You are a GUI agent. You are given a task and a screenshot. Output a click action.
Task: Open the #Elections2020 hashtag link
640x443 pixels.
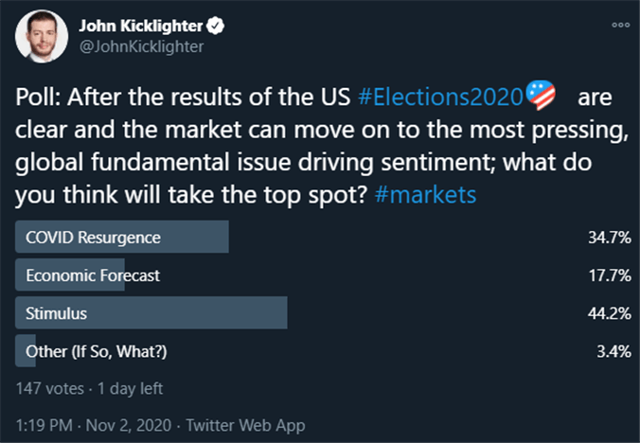pos(440,97)
